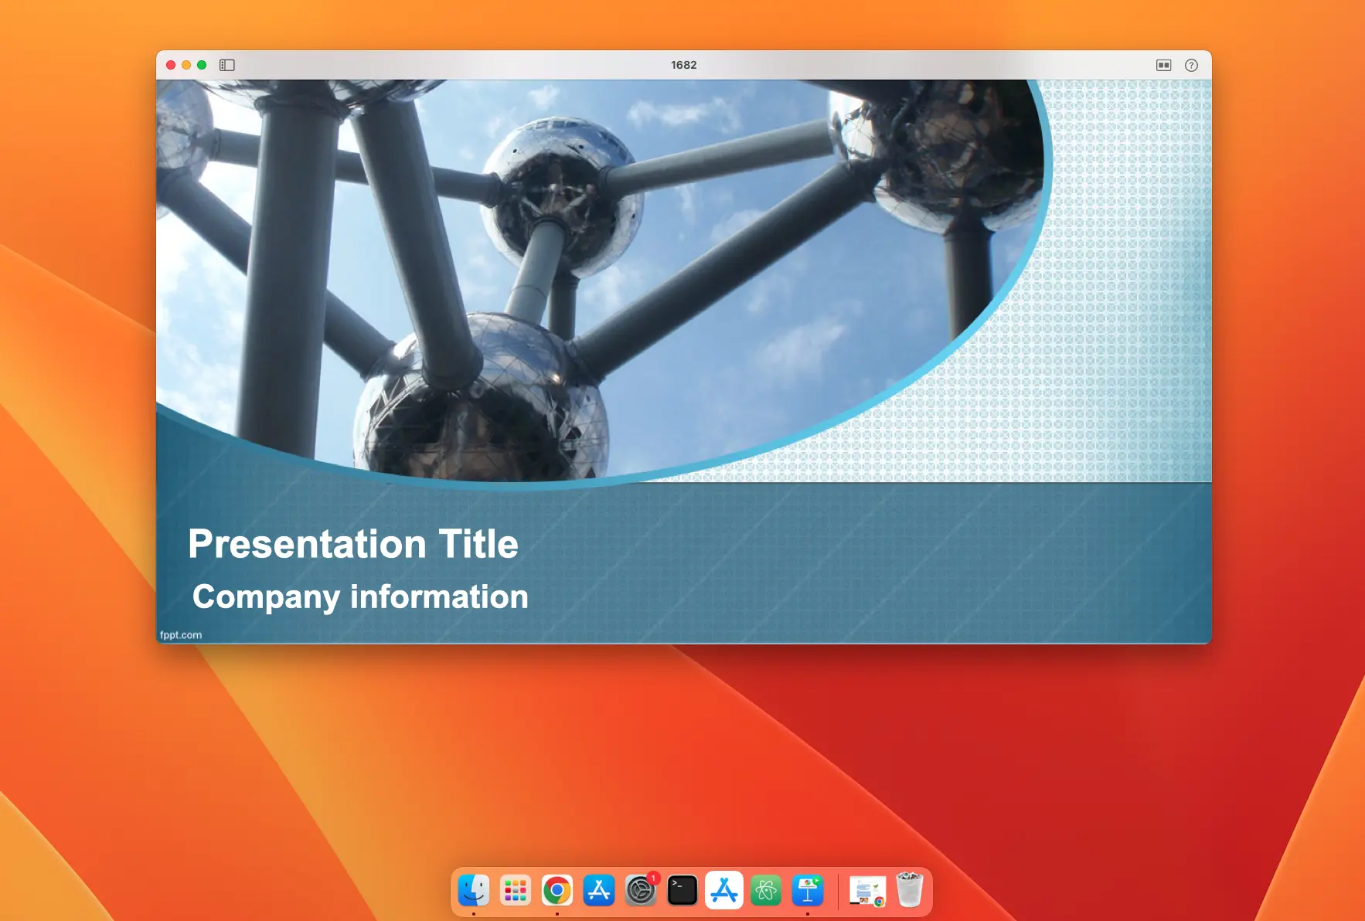Image resolution: width=1365 pixels, height=921 pixels.
Task: Close the 1682 presentation window
Action: (x=171, y=65)
